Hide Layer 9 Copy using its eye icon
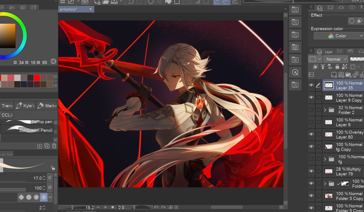 click(x=311, y=98)
